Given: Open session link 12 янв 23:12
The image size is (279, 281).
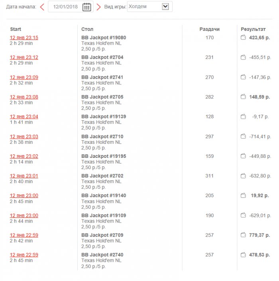Looking at the screenshot, I should pos(24,58).
